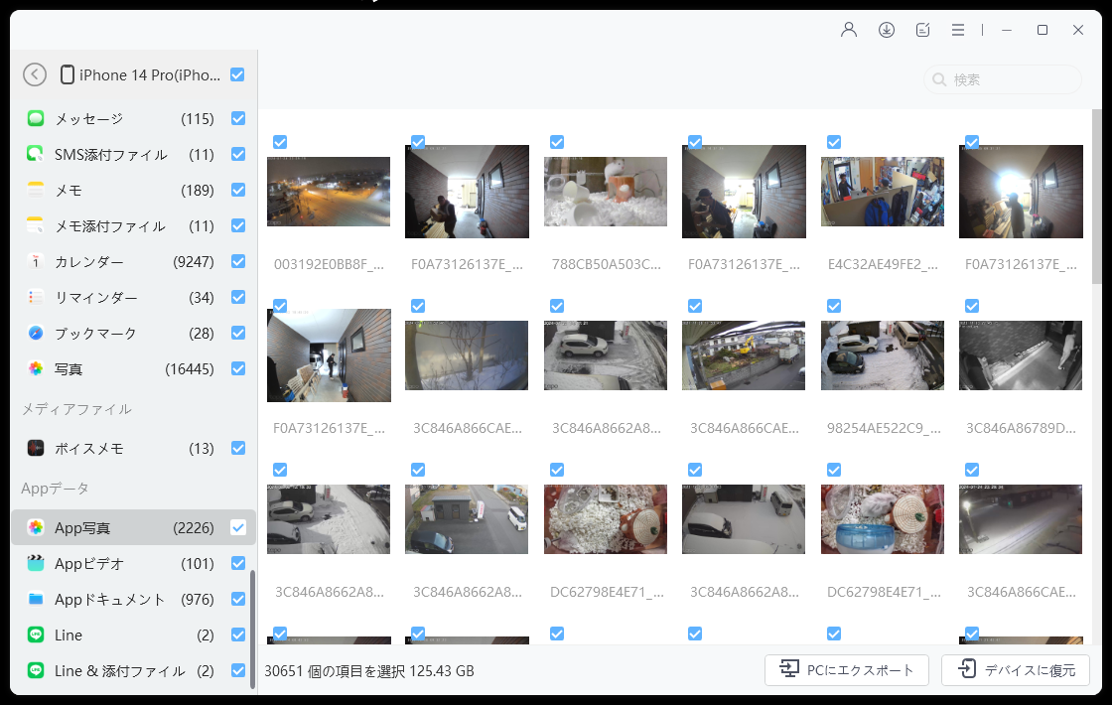
Task: Click the Line & 添付ファイル icon
Action: point(36,670)
